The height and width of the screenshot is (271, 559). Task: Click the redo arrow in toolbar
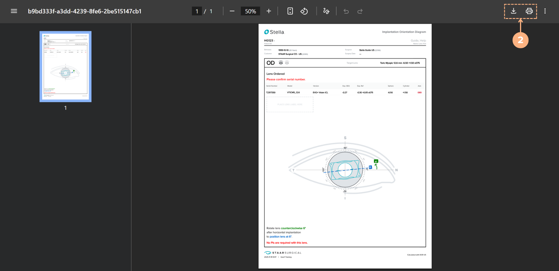click(x=360, y=11)
